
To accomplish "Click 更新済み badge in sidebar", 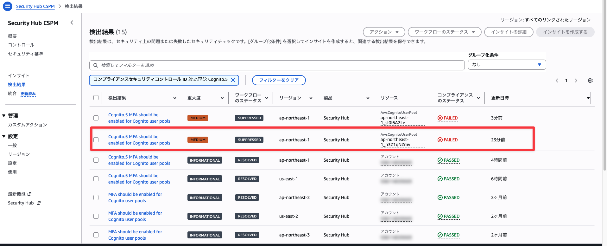I will pos(28,94).
